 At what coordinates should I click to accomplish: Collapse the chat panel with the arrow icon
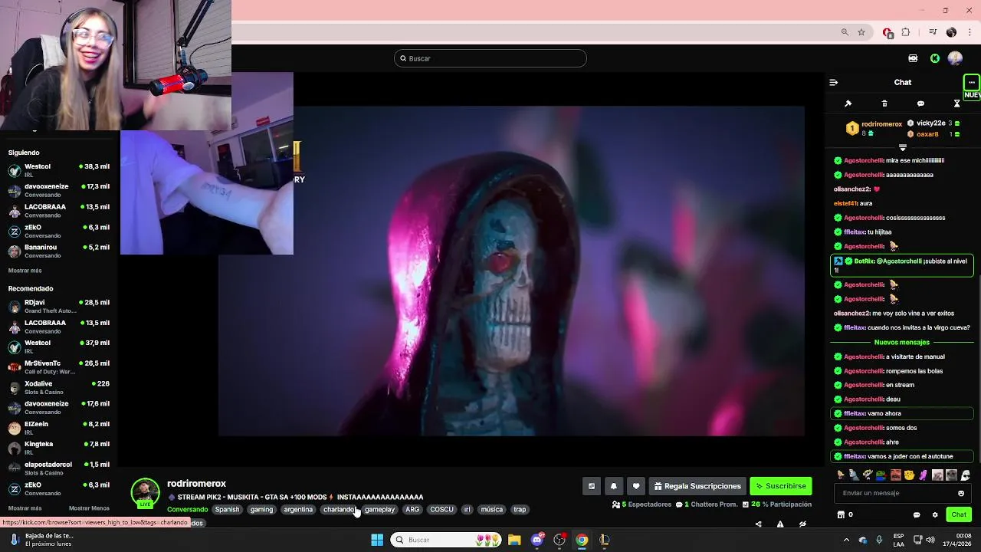[834, 82]
